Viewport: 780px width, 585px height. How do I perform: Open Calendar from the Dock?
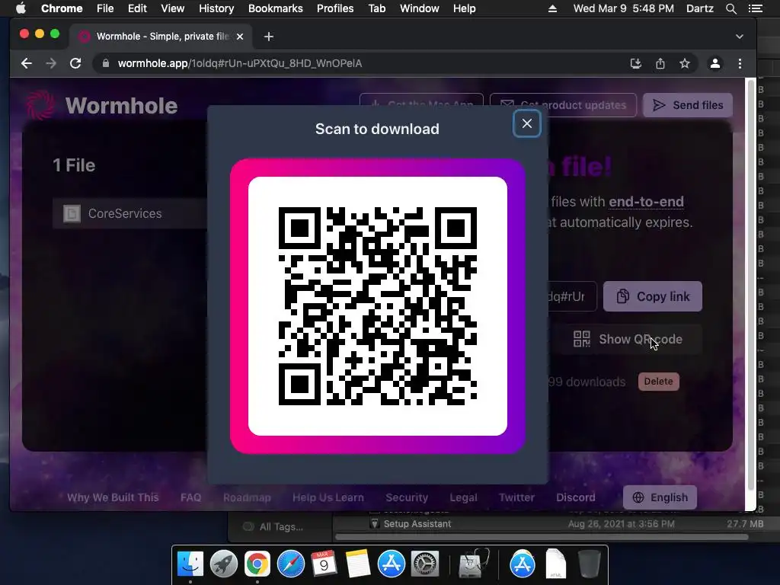(x=324, y=564)
